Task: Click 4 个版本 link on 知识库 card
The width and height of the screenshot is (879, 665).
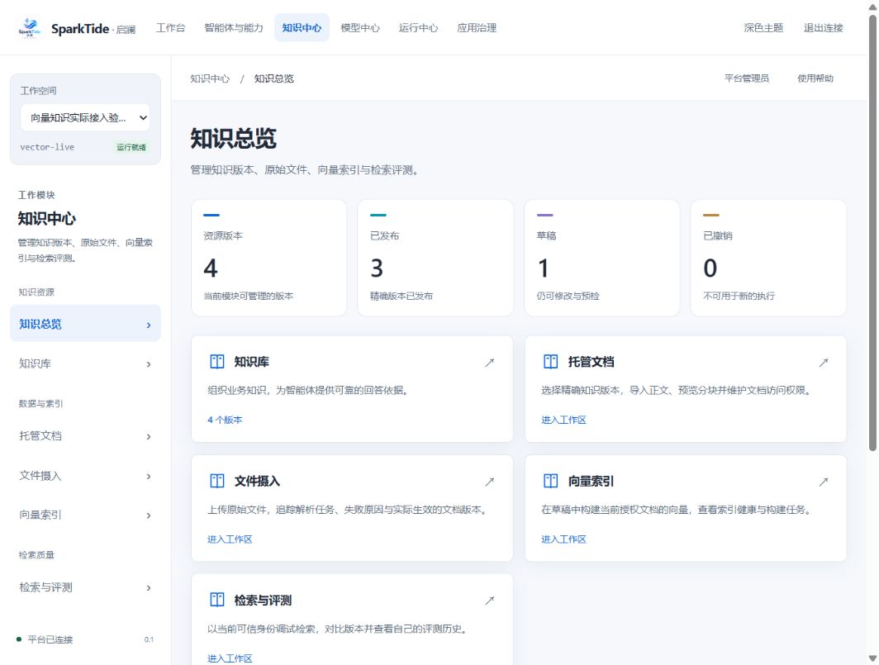Action: click(x=225, y=420)
